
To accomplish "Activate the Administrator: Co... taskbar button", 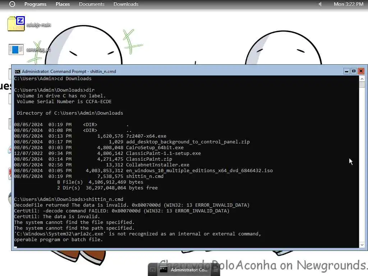I will (184, 270).
